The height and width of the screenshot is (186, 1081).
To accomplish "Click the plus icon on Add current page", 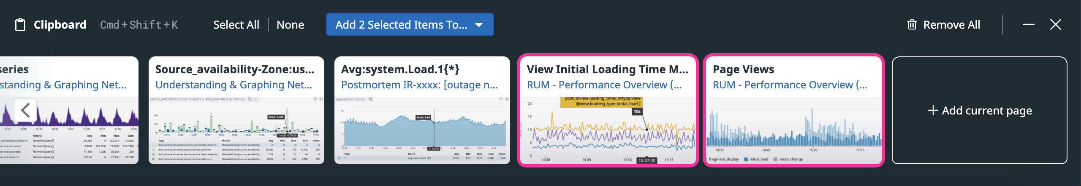I will [x=933, y=110].
